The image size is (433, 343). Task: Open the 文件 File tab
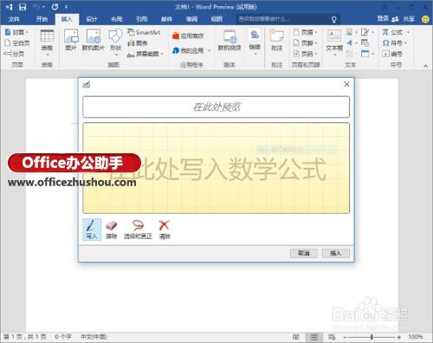(14, 19)
